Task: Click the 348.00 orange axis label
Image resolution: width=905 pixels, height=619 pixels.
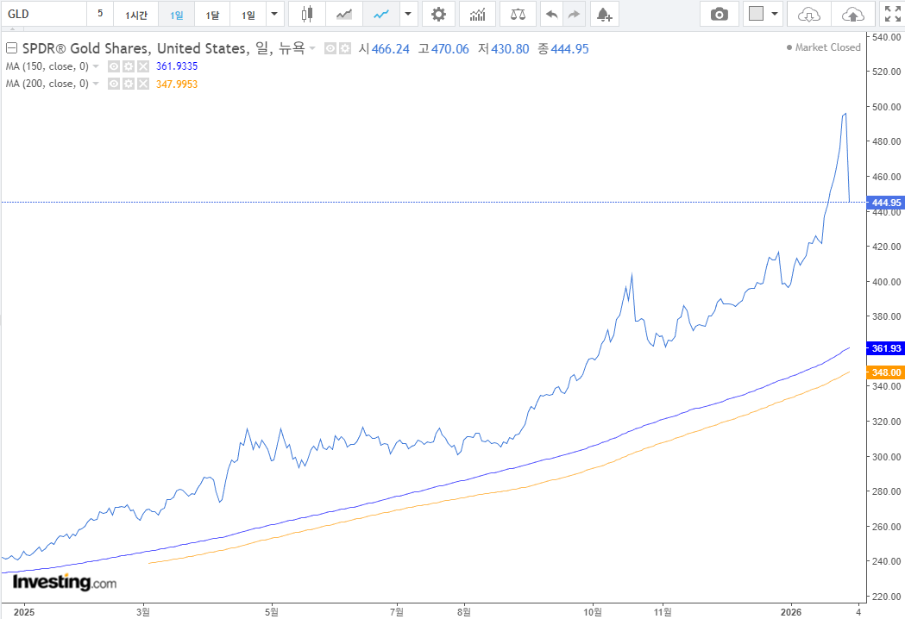Action: tap(886, 372)
